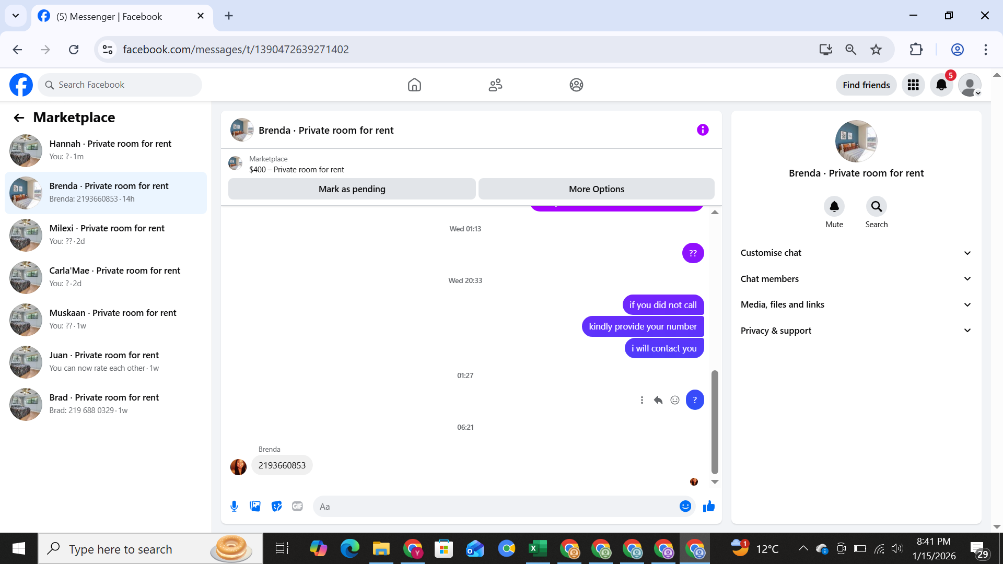
Task: Attach a photo using the image icon
Action: pos(255,506)
